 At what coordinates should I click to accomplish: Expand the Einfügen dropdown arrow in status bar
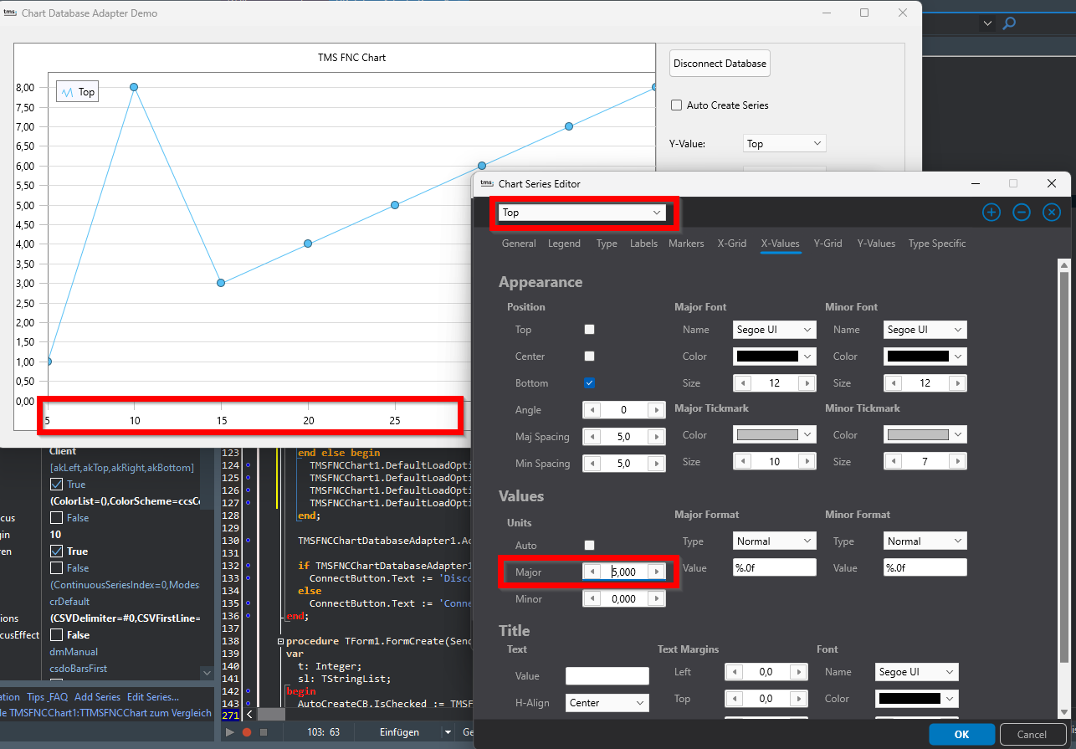pyautogui.click(x=447, y=732)
